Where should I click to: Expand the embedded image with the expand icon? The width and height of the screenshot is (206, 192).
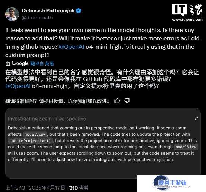click(x=196, y=118)
